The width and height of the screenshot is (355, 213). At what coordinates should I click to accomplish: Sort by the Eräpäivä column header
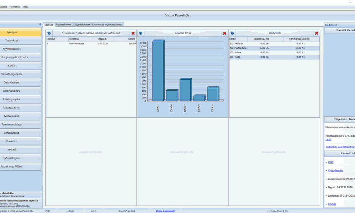pyautogui.click(x=102, y=39)
